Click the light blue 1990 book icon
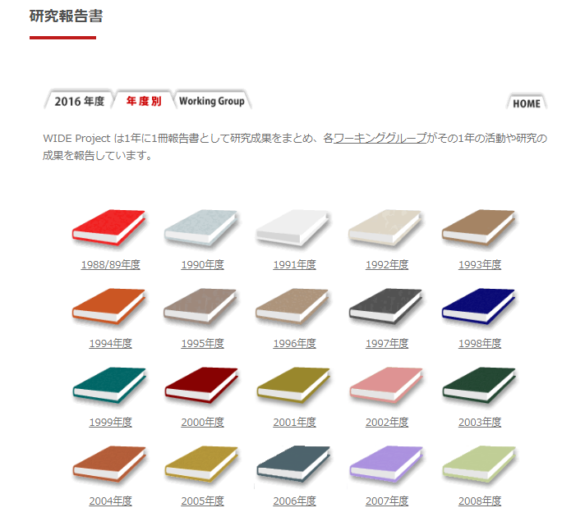The height and width of the screenshot is (517, 585). coord(201,227)
